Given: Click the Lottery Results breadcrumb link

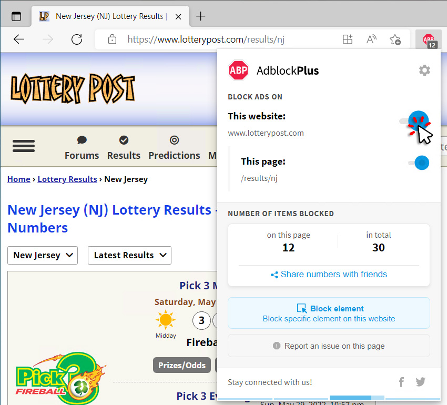Looking at the screenshot, I should (x=67, y=179).
